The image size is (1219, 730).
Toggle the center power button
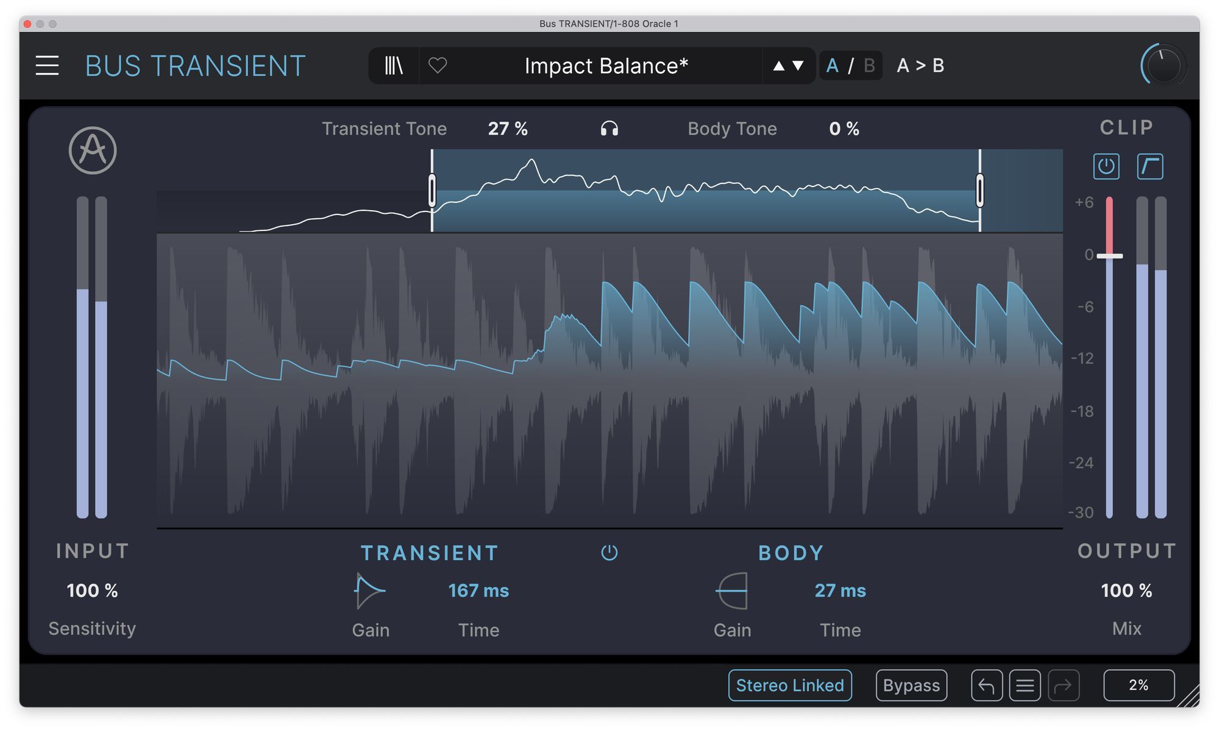[x=609, y=553]
